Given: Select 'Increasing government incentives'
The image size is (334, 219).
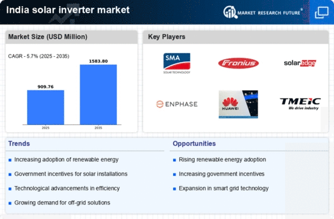Looking at the screenshot, I should click(x=222, y=174).
